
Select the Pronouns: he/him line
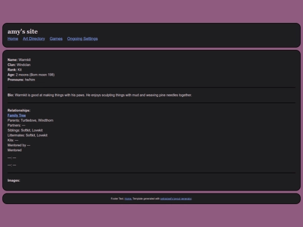pyautogui.click(x=21, y=80)
